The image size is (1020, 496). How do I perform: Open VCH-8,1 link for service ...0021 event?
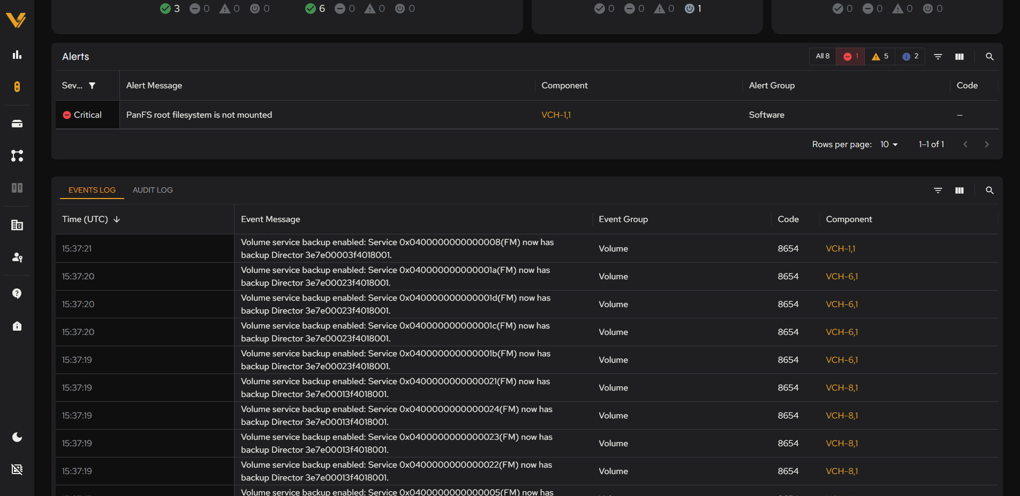(x=842, y=388)
